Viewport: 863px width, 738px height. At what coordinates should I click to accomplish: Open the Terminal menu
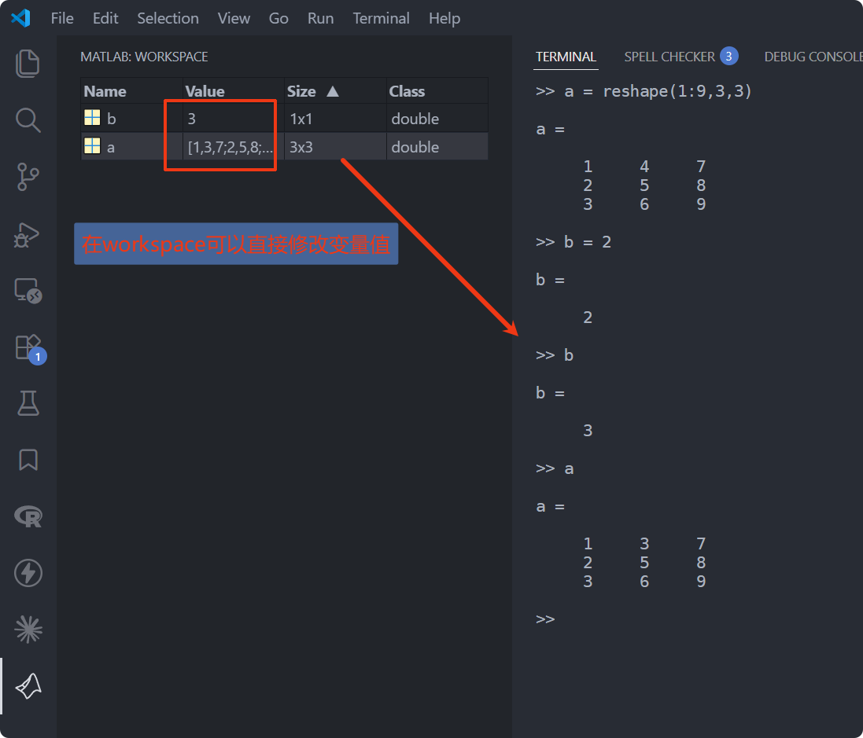pos(381,18)
